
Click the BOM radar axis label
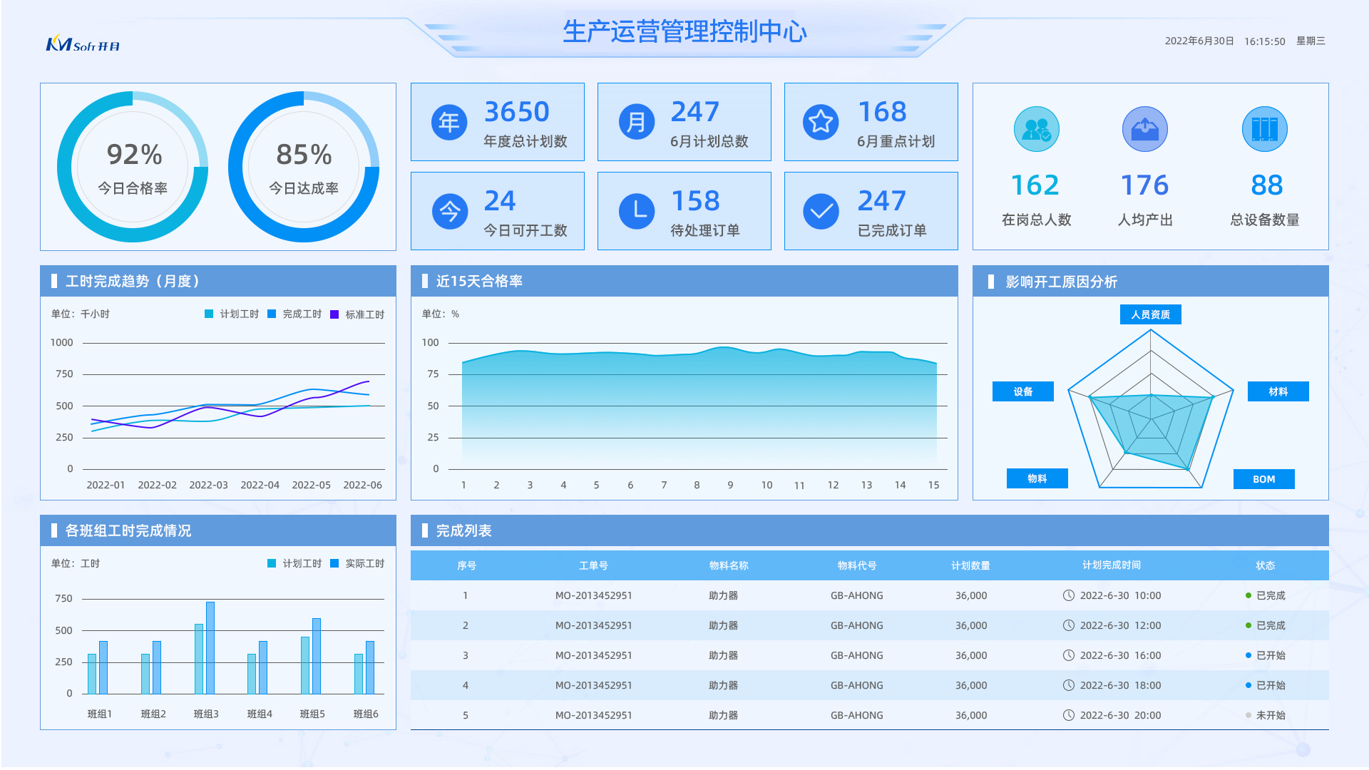1263,479
